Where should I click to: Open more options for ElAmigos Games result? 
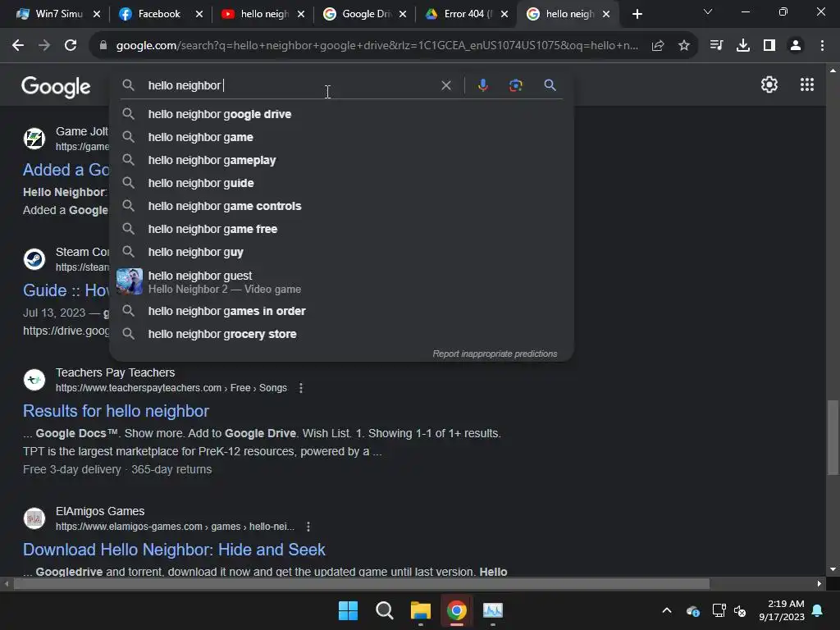pos(308,527)
